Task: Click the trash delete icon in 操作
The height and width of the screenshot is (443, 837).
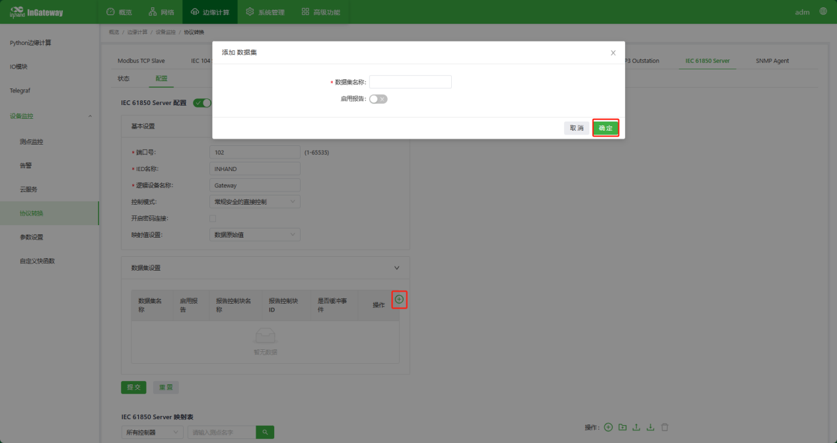Action: pos(665,427)
